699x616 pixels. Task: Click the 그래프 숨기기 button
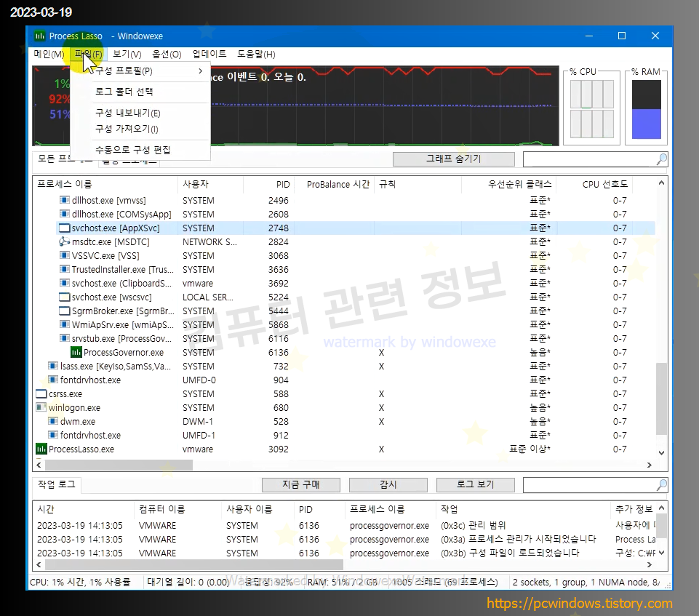[x=453, y=159]
